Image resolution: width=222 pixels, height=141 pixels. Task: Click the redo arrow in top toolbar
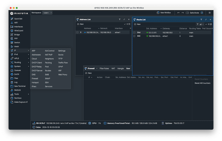coord(182,13)
